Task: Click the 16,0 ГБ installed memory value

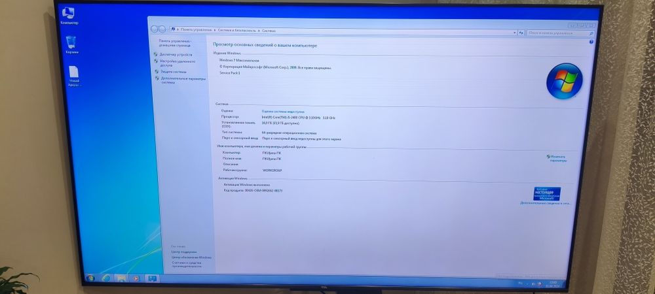Action: click(280, 123)
